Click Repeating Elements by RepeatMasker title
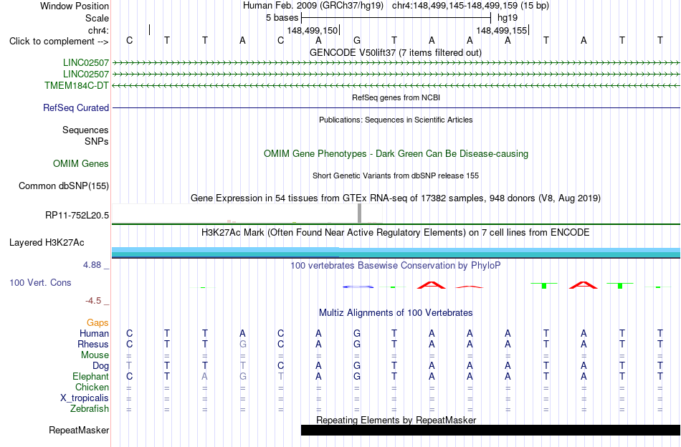681x447 pixels. pyautogui.click(x=396, y=420)
